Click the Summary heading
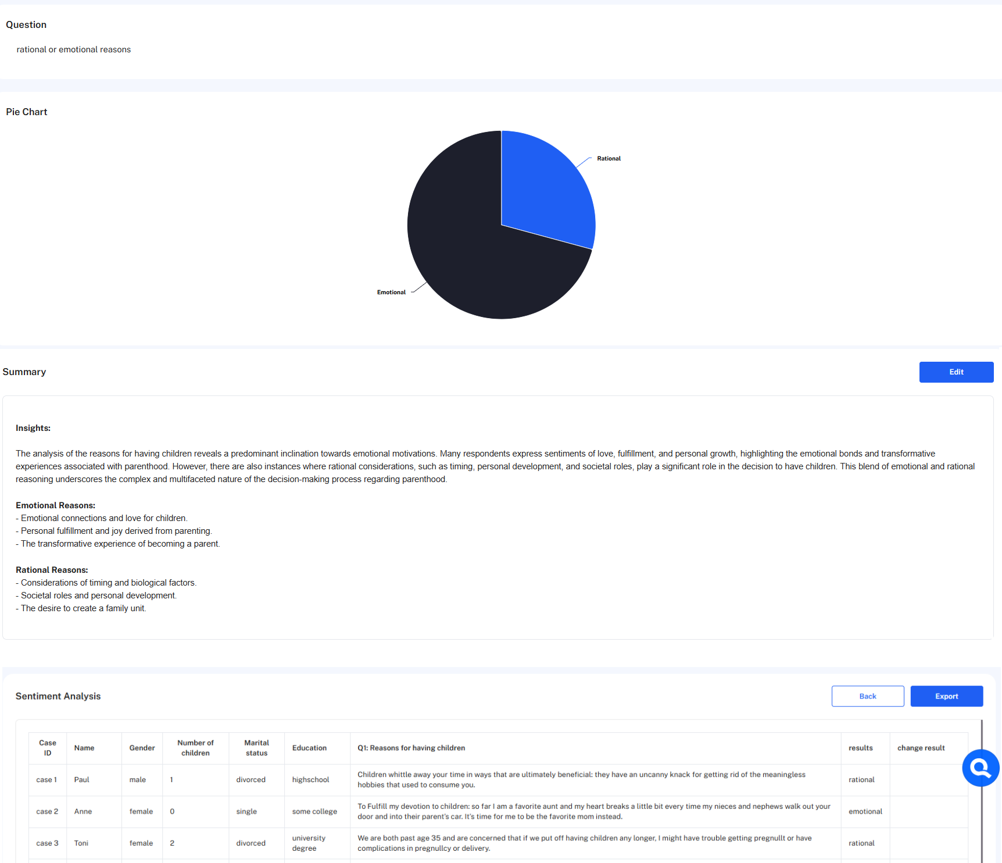The image size is (1002, 863). point(24,372)
